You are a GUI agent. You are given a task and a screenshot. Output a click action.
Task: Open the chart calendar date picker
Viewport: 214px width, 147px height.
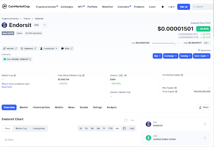(x=124, y=128)
